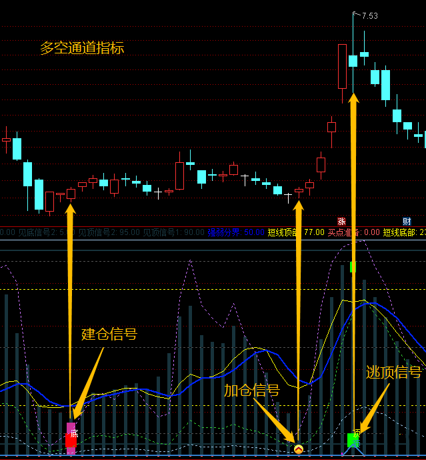The height and width of the screenshot is (460, 426).
Task: Select the 强弱分界 50.00 indicator label
Action: point(235,232)
